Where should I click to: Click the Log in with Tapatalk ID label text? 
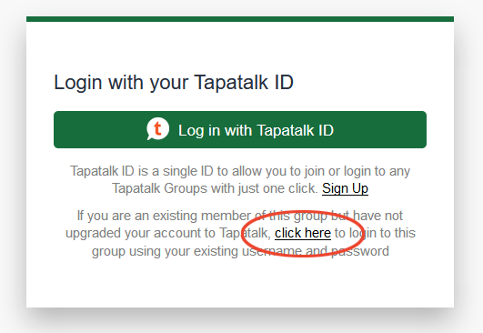256,130
